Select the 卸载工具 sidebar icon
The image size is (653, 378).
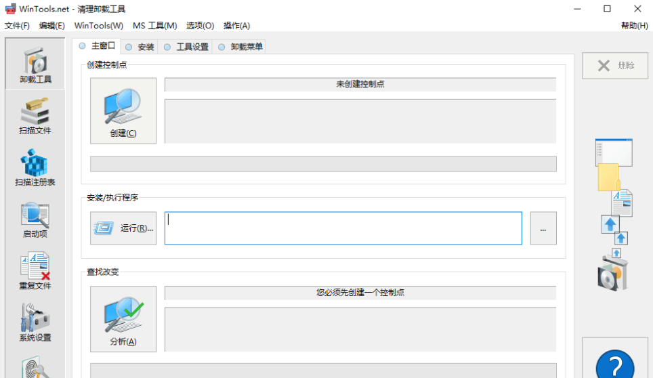pos(35,64)
